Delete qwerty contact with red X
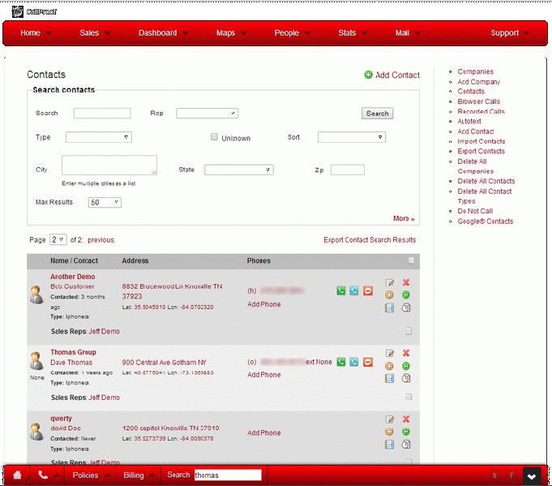Screen dimensions: 552x486 tap(406, 419)
